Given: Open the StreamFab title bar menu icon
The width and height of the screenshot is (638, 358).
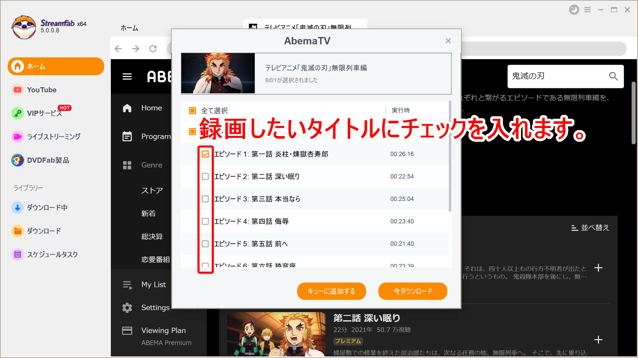Looking at the screenshot, I should coord(587,10).
